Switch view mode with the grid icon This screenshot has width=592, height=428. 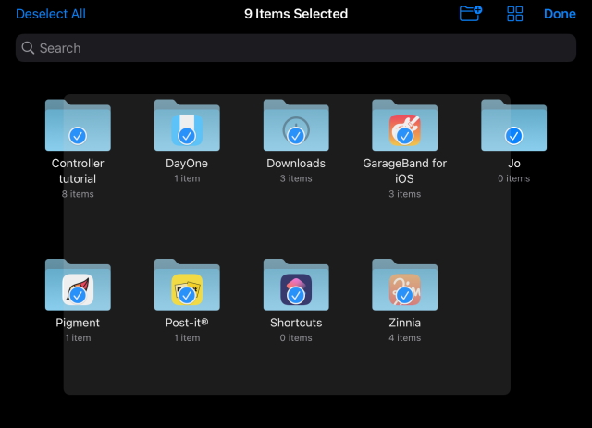coord(514,14)
